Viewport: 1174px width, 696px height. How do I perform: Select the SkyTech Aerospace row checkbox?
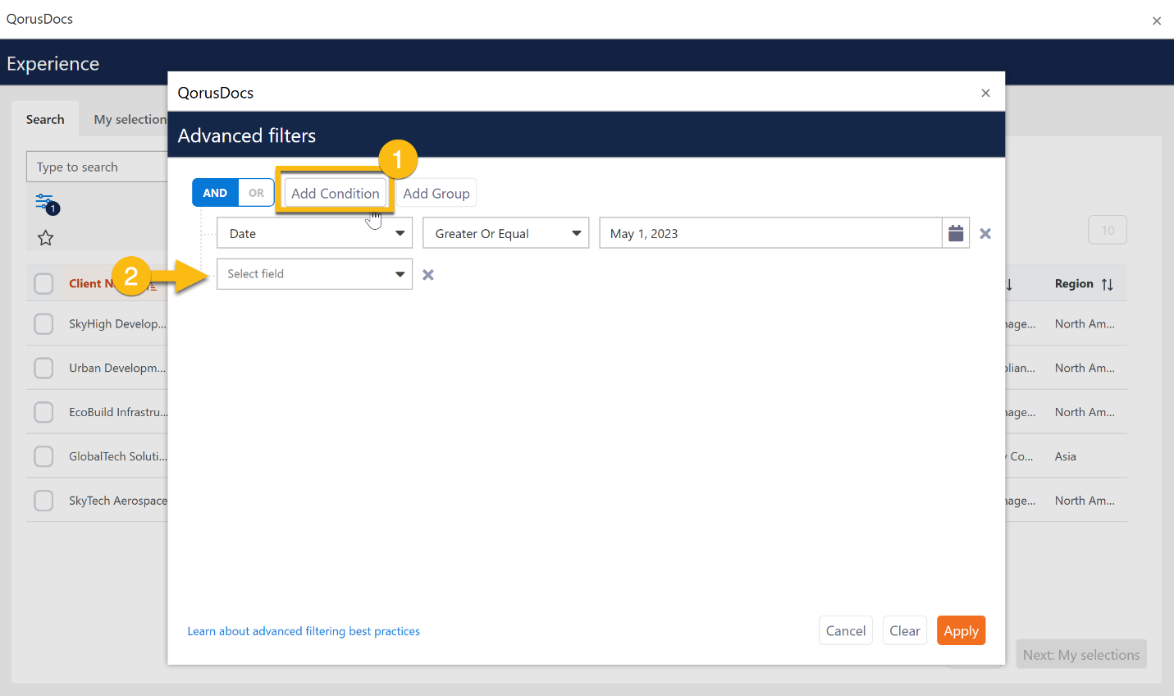pos(43,501)
